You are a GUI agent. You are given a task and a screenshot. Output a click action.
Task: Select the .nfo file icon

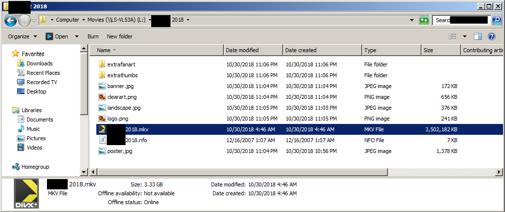coord(102,140)
